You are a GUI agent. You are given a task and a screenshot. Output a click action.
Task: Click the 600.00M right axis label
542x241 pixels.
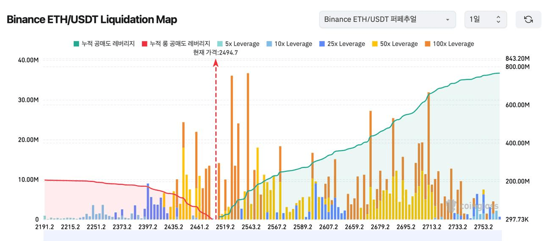point(517,105)
